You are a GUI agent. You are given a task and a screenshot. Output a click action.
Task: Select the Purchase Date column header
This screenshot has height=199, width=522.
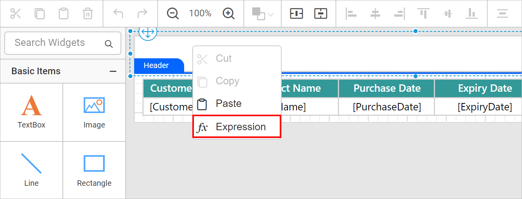click(x=387, y=88)
